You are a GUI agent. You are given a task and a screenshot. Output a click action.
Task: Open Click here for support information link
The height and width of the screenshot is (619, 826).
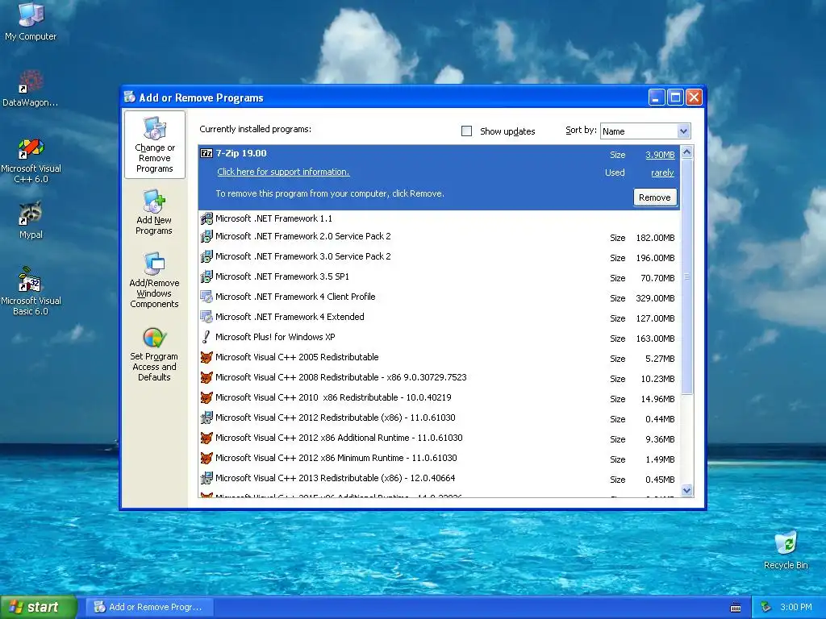283,172
